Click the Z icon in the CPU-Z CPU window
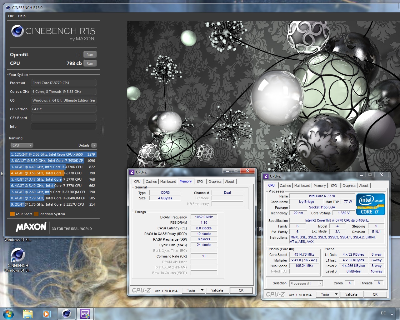 (x=266, y=176)
